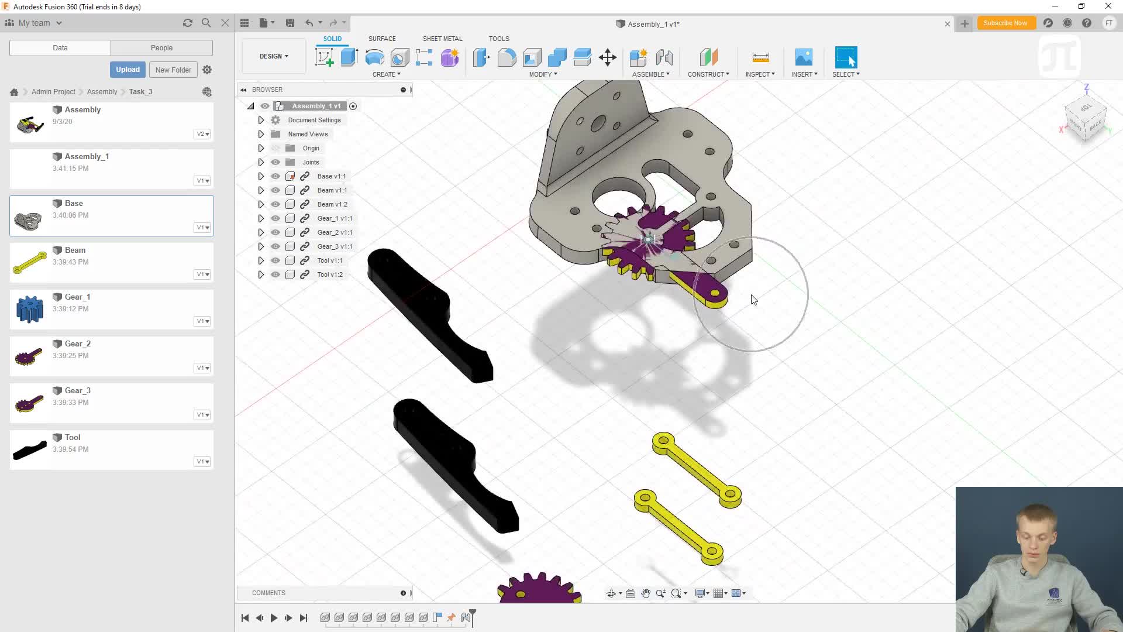The height and width of the screenshot is (632, 1123).
Task: Select the Combine tool
Action: (x=557, y=57)
